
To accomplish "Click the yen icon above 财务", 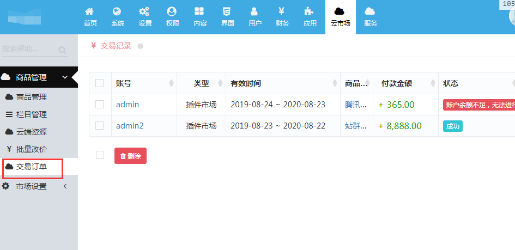I will 281,11.
